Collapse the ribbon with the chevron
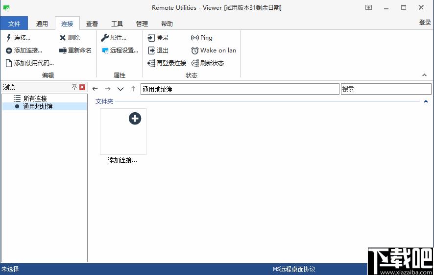Viewport: 434px width, 275px height. click(424, 75)
